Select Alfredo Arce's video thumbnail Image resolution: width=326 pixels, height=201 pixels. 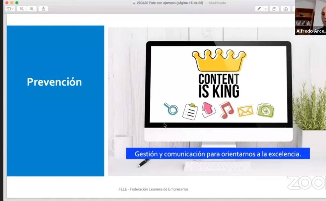point(310,17)
